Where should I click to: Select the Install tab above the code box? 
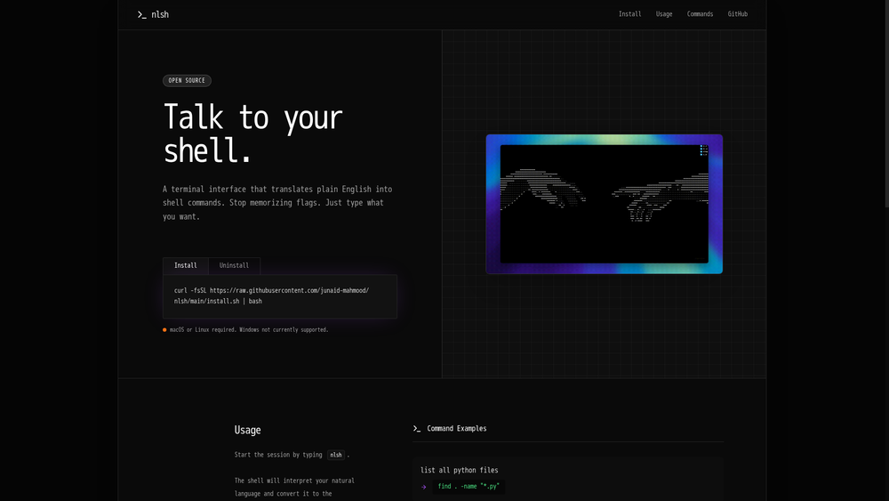click(186, 265)
